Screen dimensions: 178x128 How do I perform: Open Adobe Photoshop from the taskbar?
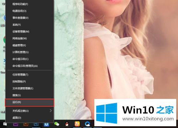tap(36, 124)
